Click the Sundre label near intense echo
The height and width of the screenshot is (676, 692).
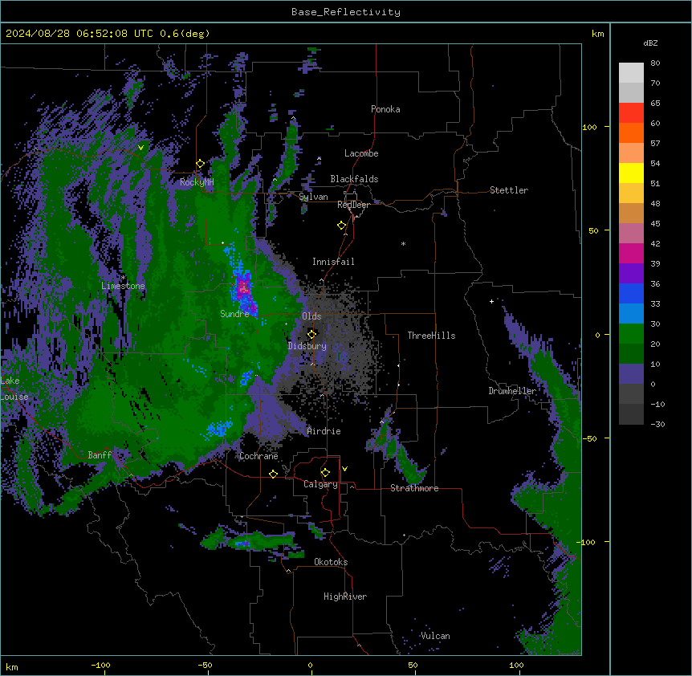234,314
